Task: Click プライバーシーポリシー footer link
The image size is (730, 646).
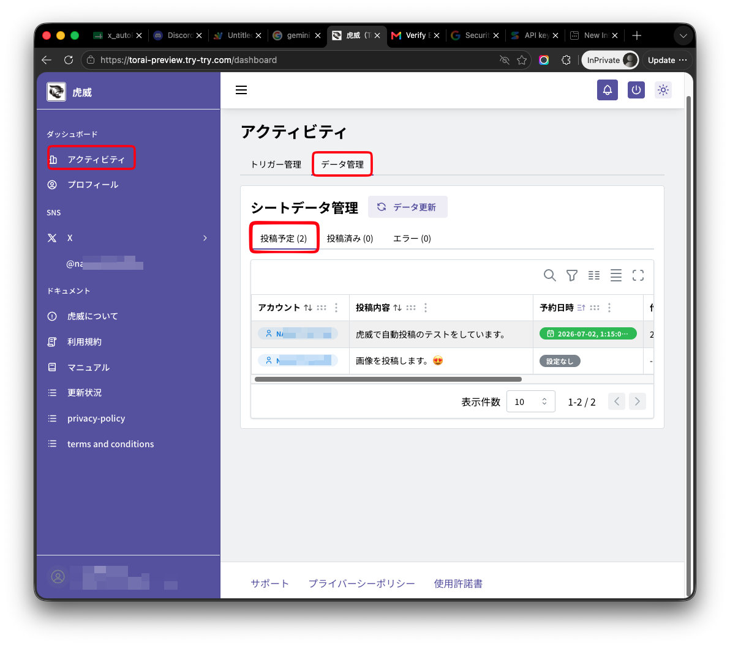Action: (x=361, y=584)
